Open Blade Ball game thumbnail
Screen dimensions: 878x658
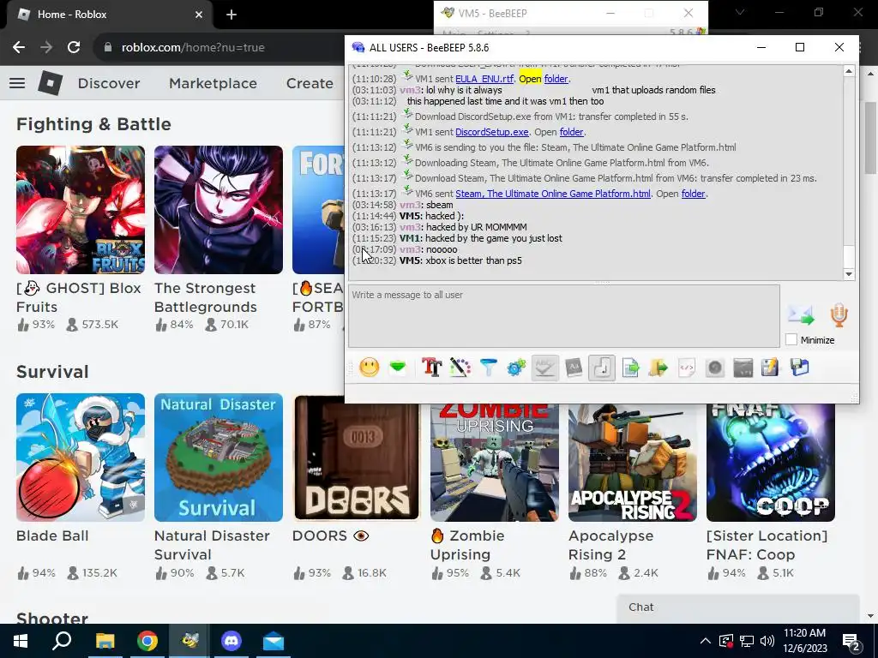81,458
